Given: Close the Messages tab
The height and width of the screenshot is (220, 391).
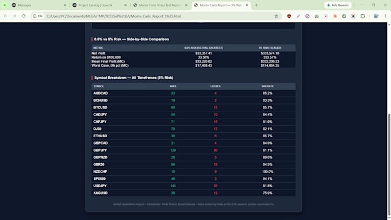Looking at the screenshot, I should pyautogui.click(x=65, y=5).
